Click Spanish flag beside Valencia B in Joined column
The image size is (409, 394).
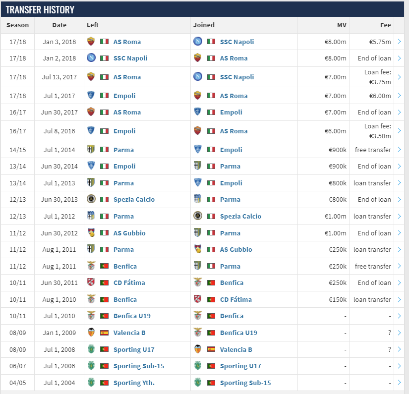coord(211,349)
